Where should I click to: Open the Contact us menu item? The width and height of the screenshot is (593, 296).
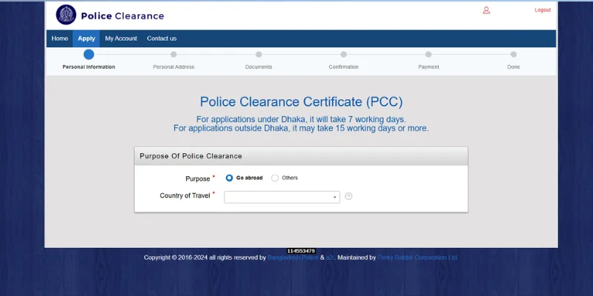(x=162, y=38)
